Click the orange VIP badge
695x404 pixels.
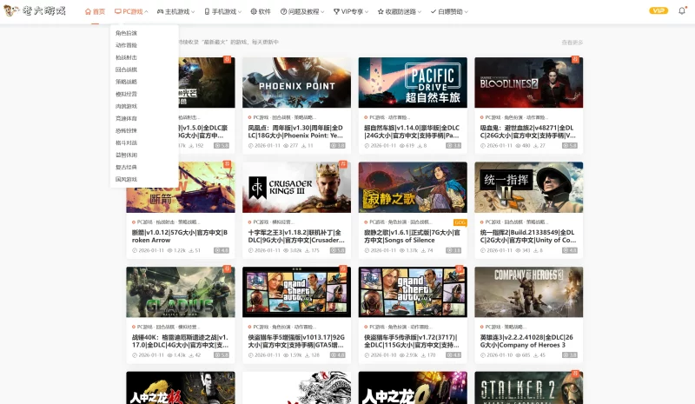point(659,10)
